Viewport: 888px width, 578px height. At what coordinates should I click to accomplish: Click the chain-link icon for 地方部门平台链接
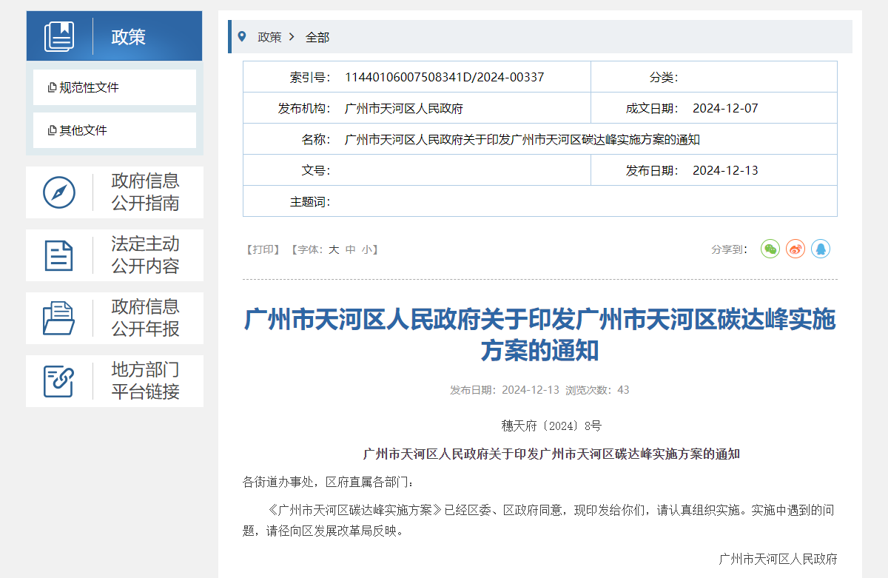(59, 381)
